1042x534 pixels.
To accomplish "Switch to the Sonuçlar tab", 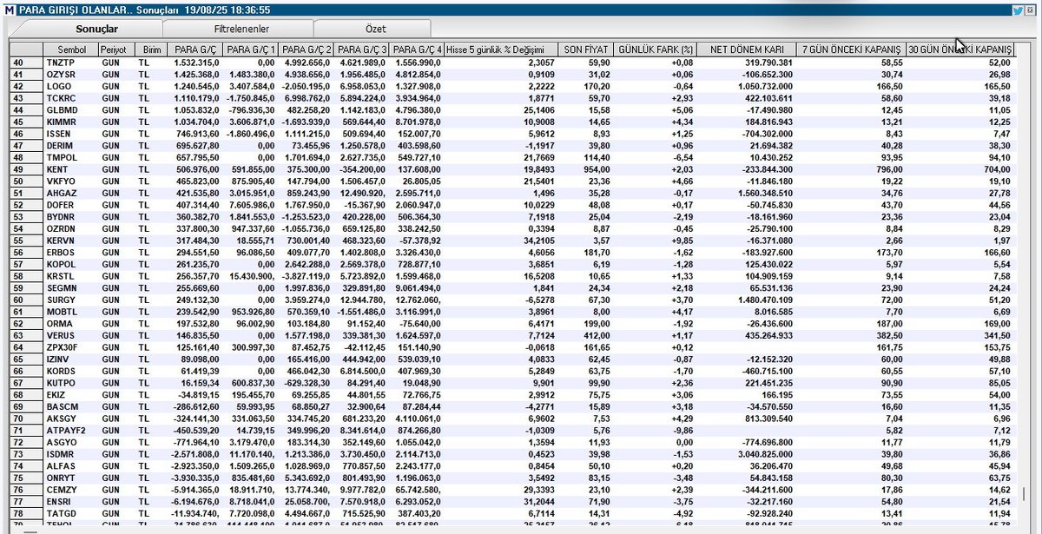I will click(x=96, y=29).
